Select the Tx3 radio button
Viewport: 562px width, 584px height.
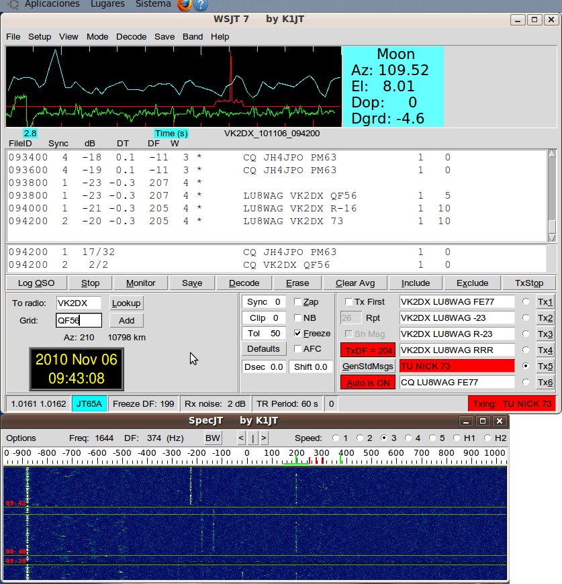point(526,334)
